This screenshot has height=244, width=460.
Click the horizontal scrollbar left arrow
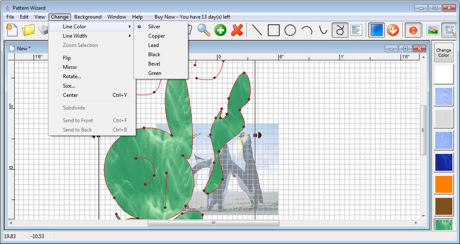tap(11, 223)
